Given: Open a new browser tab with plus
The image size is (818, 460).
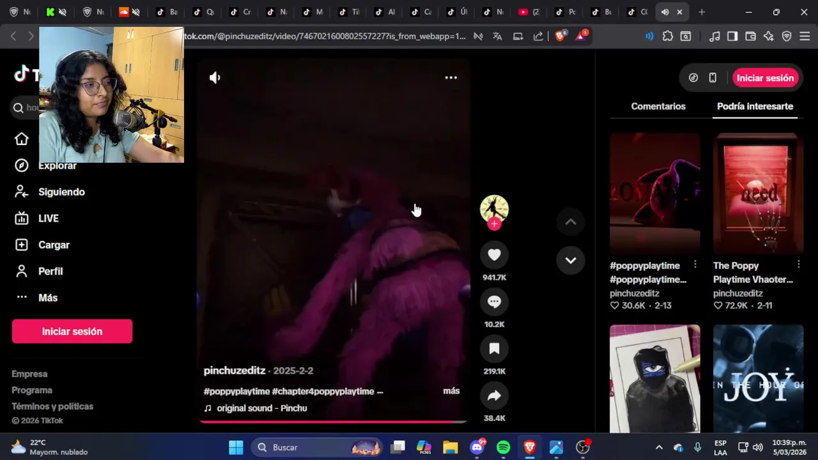Looking at the screenshot, I should pos(702,12).
